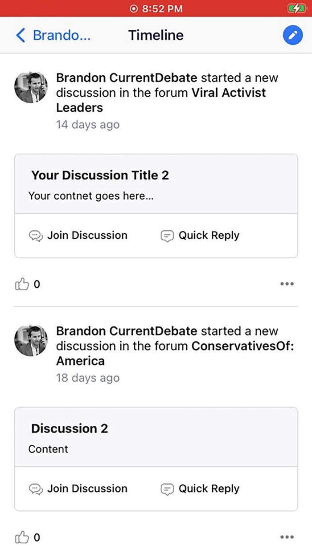Viewport: 312px width, 554px height.
Task: Tap the like count on the first post
Action: tap(36, 284)
